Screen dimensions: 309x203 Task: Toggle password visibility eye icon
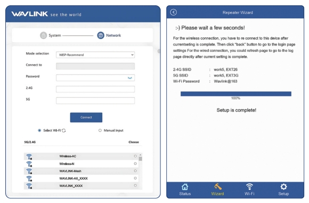click(130, 78)
